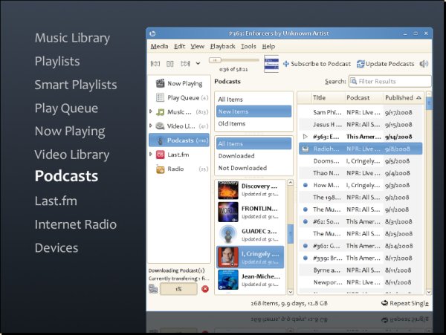Click the blue dot on #362 row
This screenshot has height=335, width=446.
[x=306, y=246]
